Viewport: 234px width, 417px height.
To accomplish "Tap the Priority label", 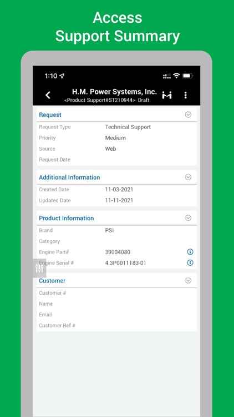I will [47, 138].
